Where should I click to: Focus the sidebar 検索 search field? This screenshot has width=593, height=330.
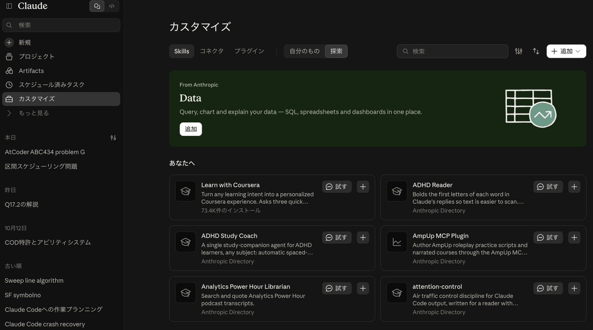coord(61,25)
